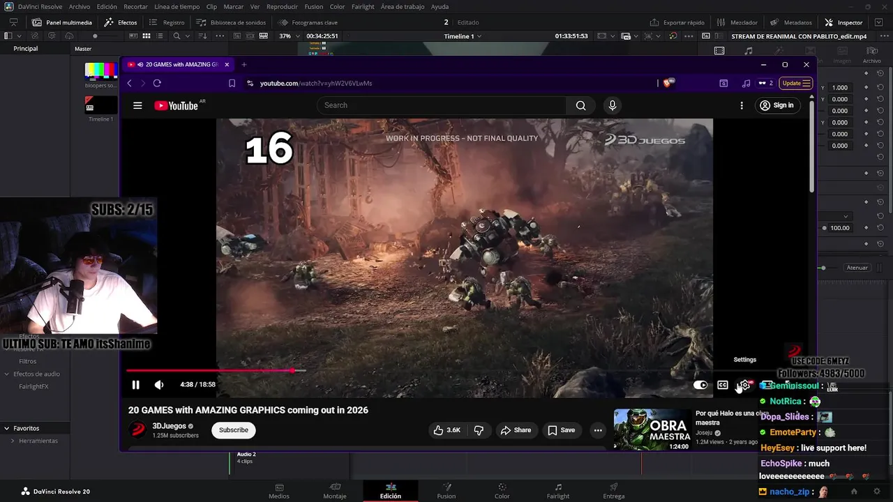Start voice search with microphone icon

pyautogui.click(x=612, y=105)
